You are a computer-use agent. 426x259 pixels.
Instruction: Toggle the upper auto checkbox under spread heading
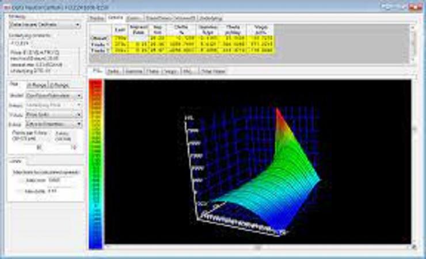[x=20, y=181]
